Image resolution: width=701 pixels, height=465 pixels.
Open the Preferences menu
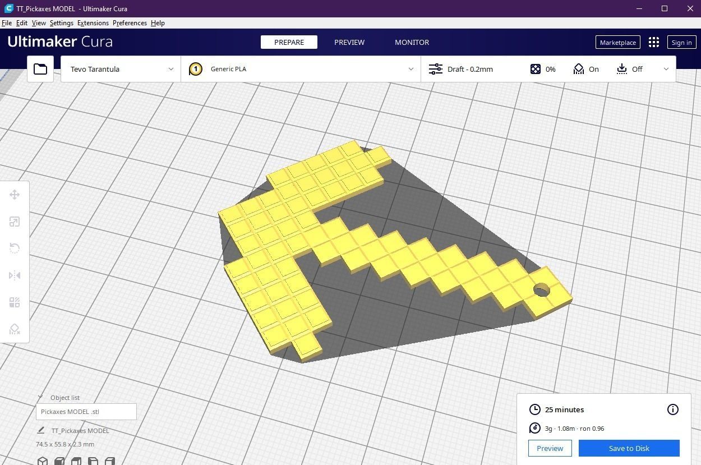pos(130,23)
